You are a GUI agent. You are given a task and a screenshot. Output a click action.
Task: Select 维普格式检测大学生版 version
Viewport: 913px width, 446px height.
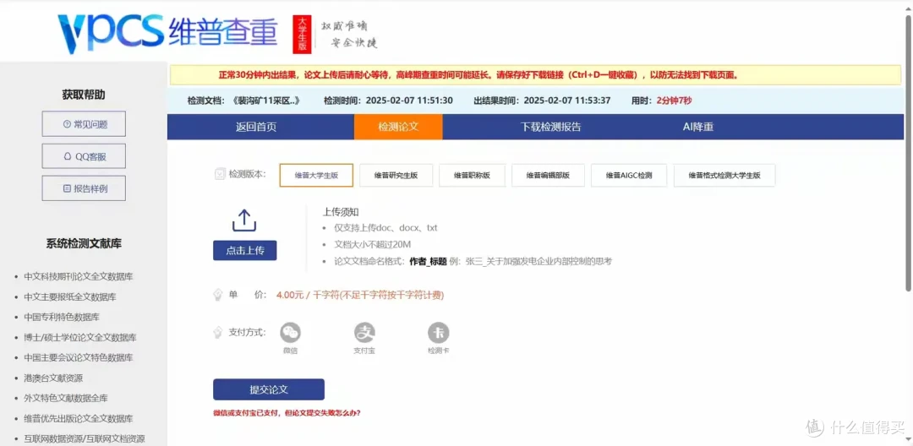point(724,175)
